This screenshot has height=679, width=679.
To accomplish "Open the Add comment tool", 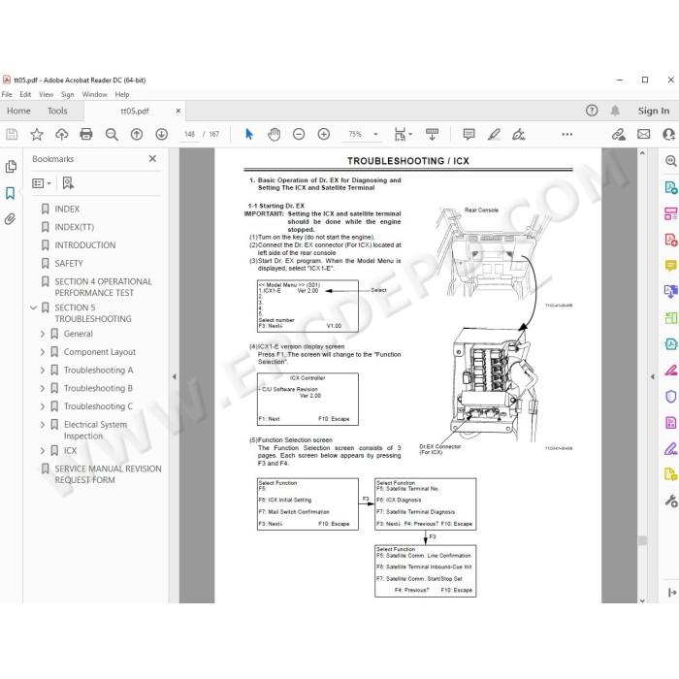I will coord(469,134).
